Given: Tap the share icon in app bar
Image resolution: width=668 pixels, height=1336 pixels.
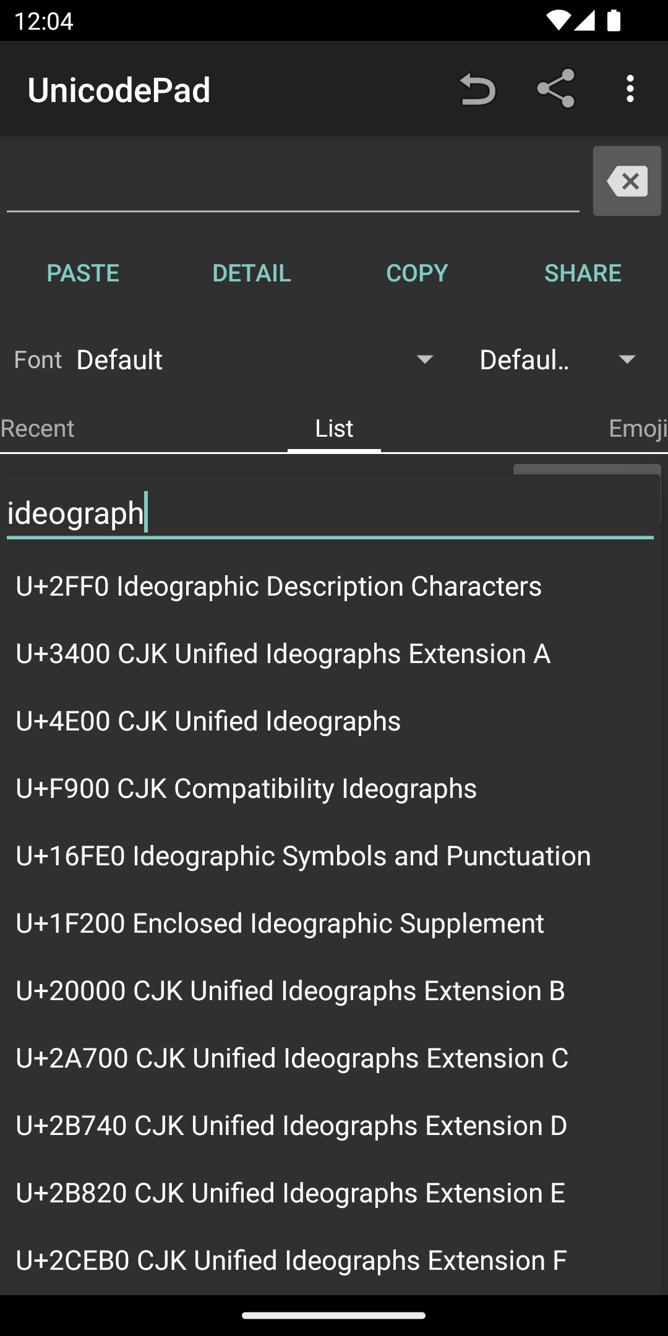Looking at the screenshot, I should [x=555, y=89].
